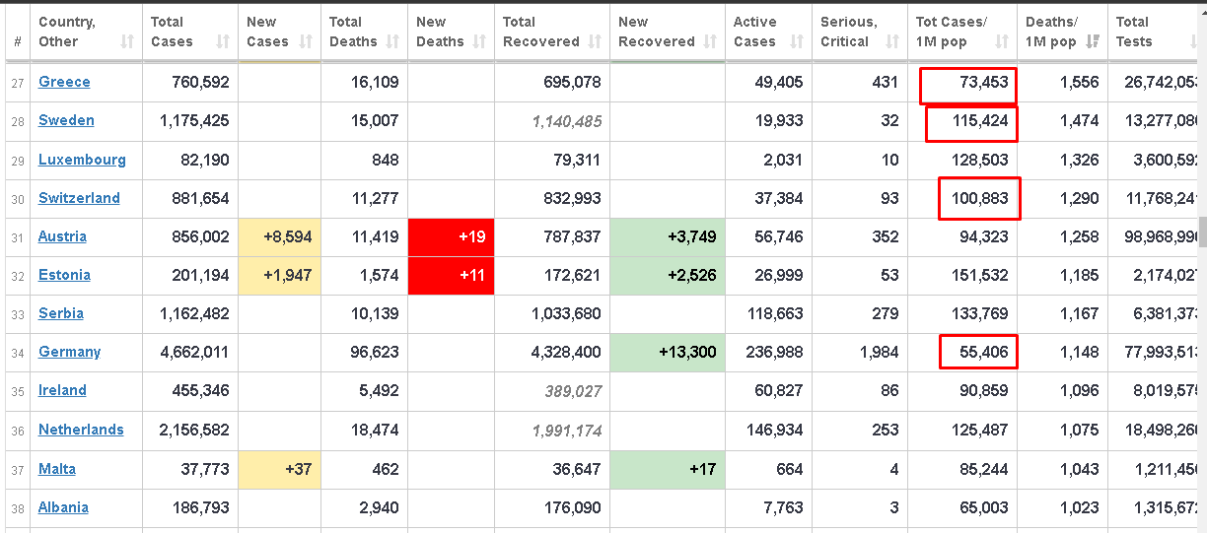Select Germany total deaths 96,623
The height and width of the screenshot is (533, 1207).
375,352
